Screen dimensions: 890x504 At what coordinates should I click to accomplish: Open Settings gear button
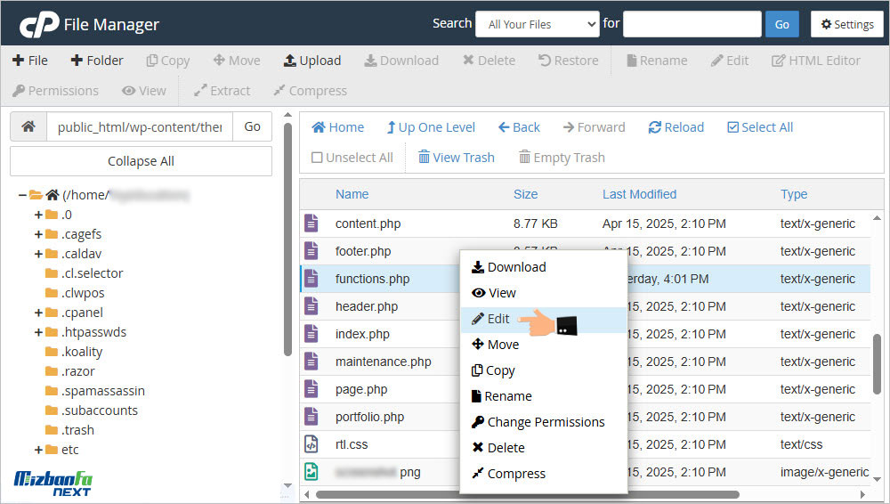point(846,24)
